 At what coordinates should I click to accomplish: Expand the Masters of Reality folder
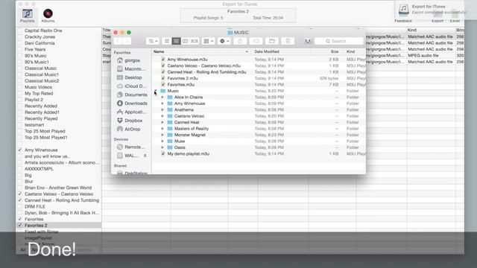click(162, 129)
